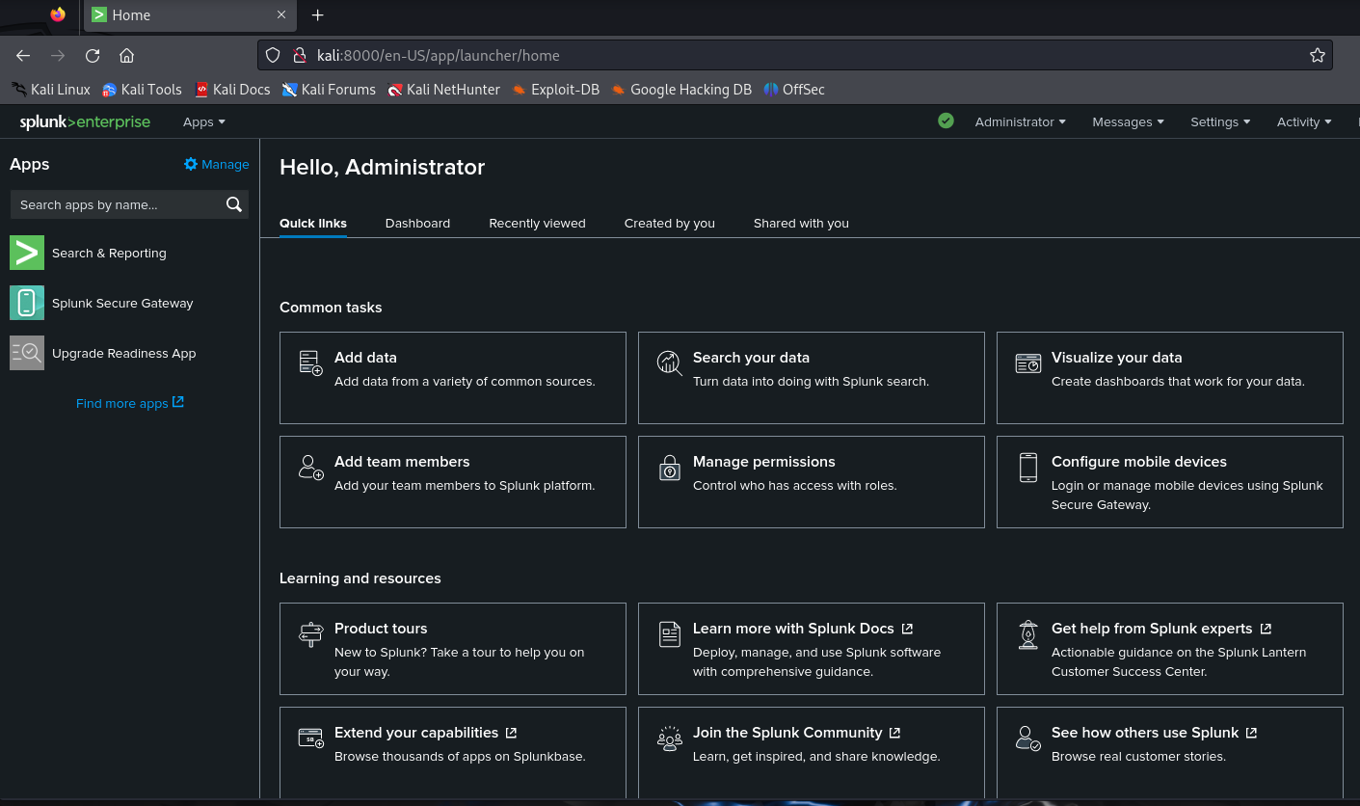Open the Splunk Secure Gateway app icon
1360x806 pixels.
point(27,303)
